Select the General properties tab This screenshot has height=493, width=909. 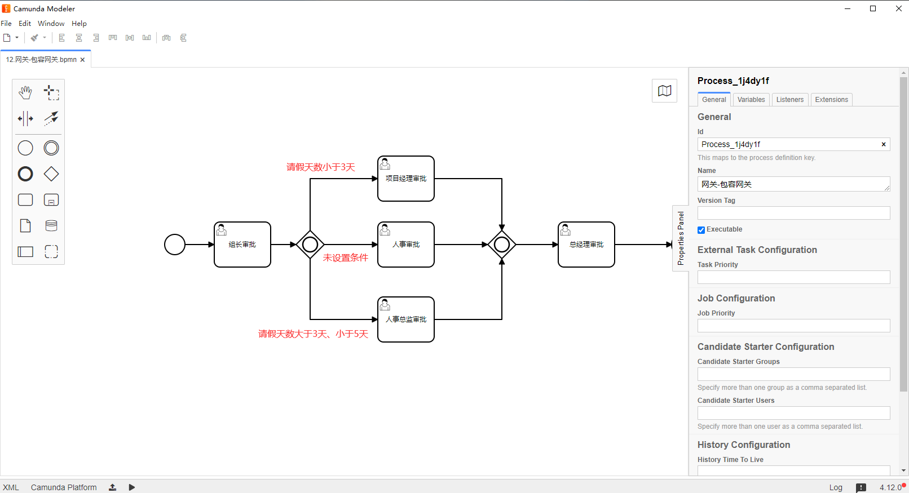pos(714,100)
